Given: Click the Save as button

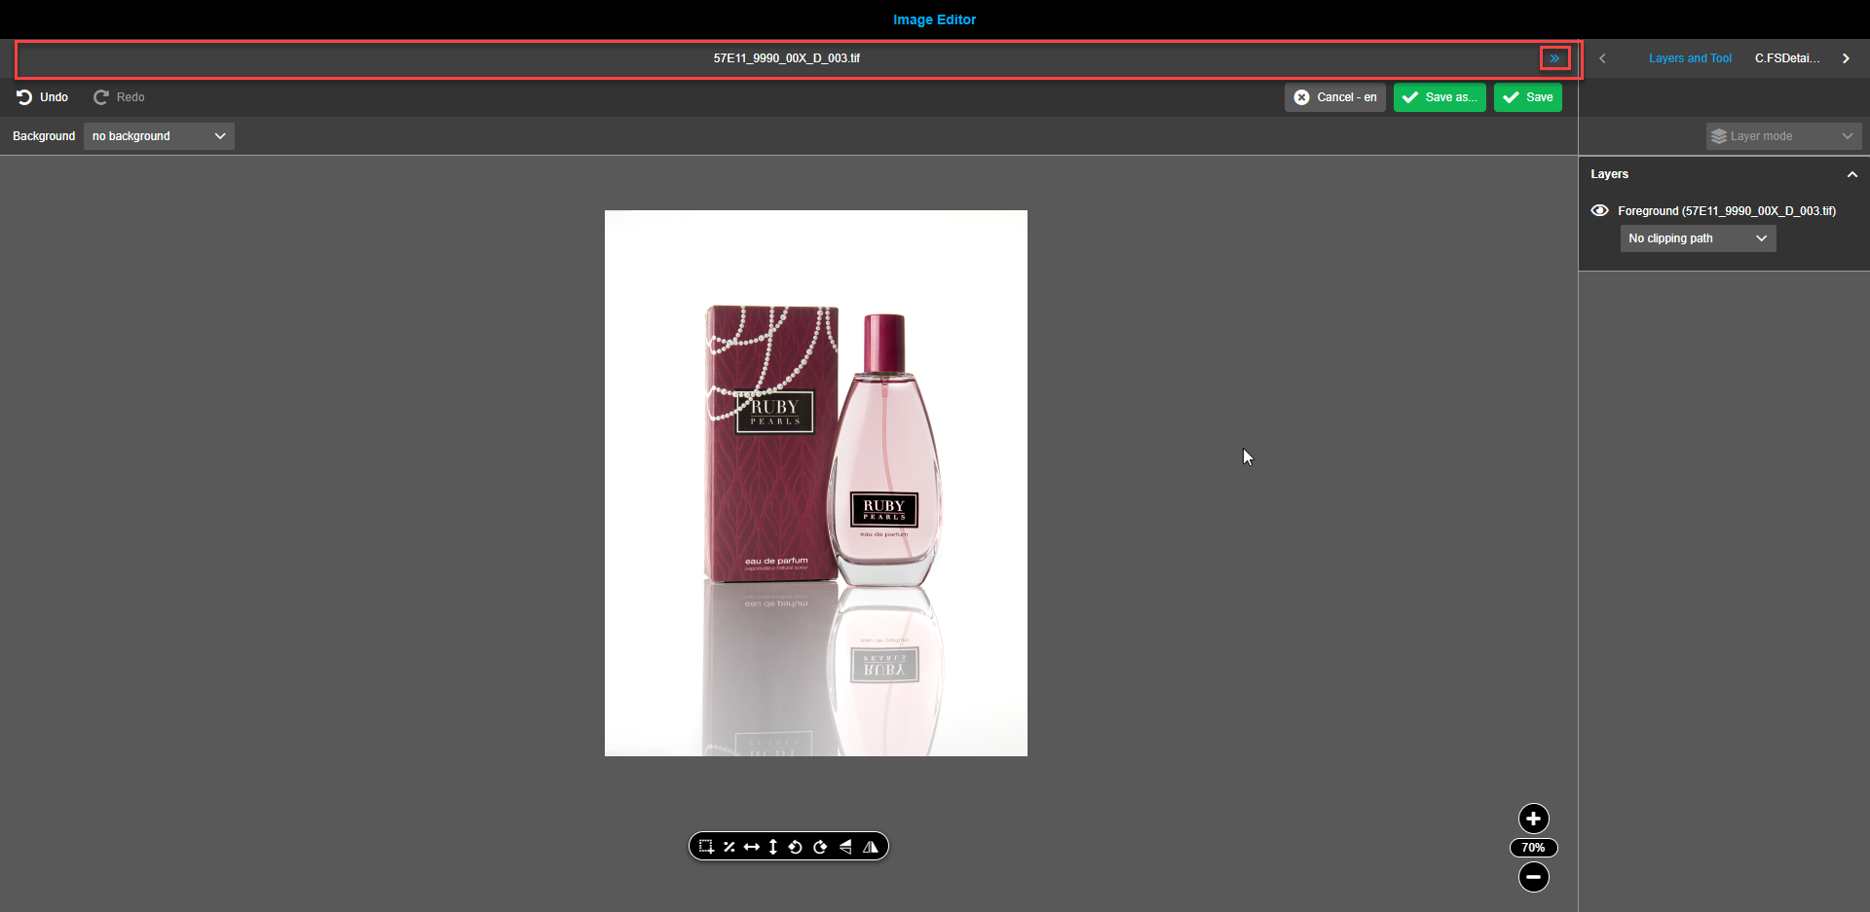Looking at the screenshot, I should (1440, 97).
